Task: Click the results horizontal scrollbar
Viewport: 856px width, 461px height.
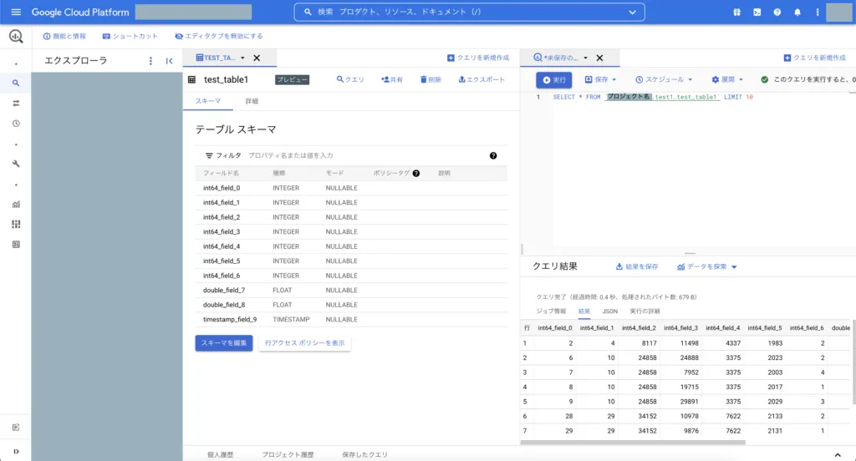Action: point(633,443)
